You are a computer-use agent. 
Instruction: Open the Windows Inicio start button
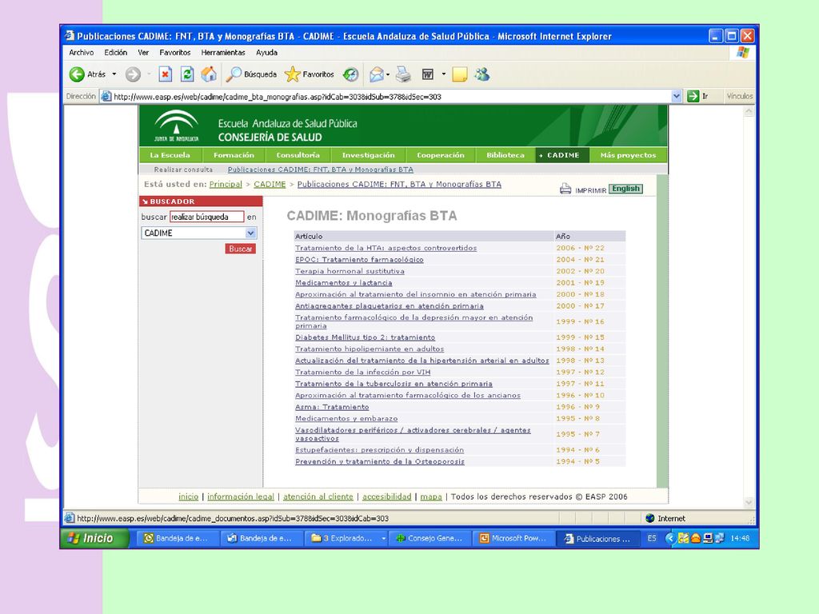click(x=94, y=538)
